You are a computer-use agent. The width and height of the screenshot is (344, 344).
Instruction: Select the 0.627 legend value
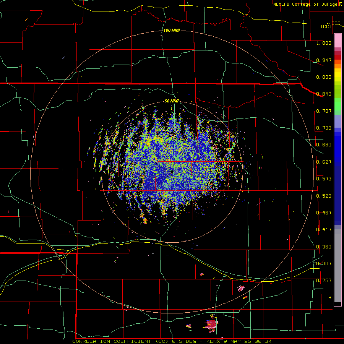[x=324, y=162]
